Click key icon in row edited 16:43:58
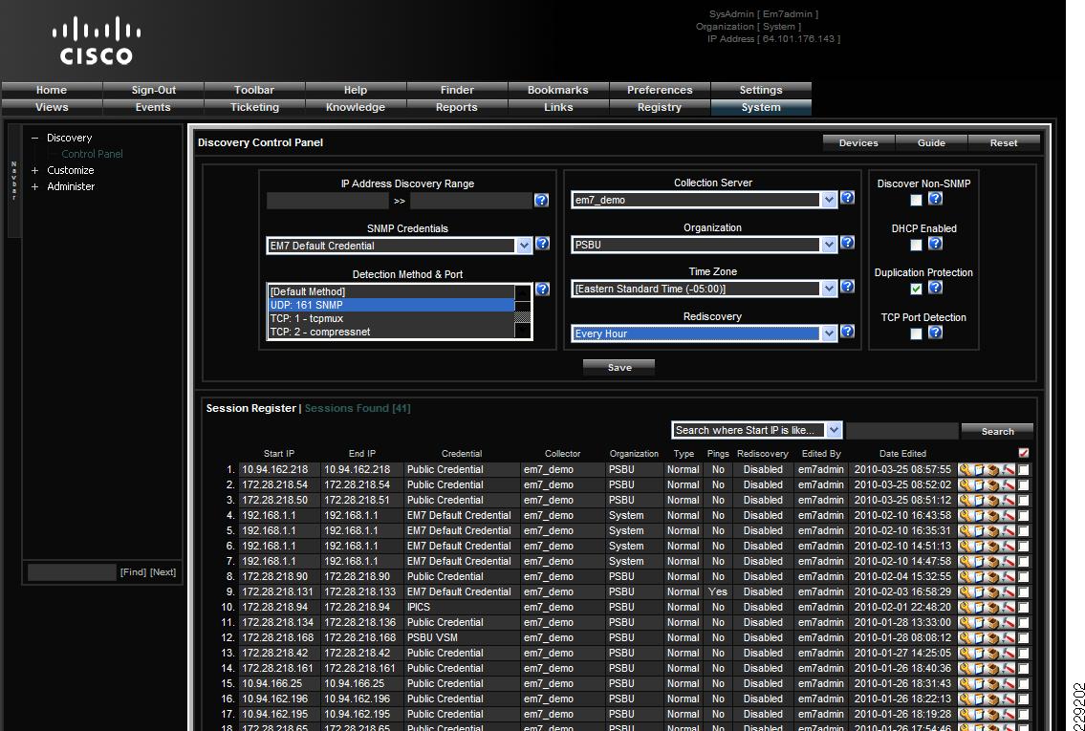The image size is (1085, 731). click(x=966, y=515)
